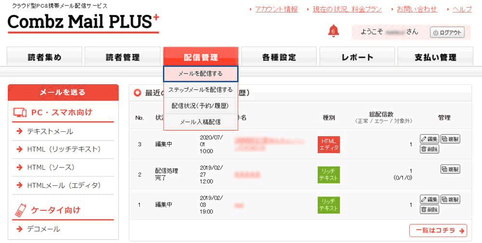The width and height of the screenshot is (482, 243).
Task: Click the メールを送る sidebar header
Action: [x=63, y=92]
